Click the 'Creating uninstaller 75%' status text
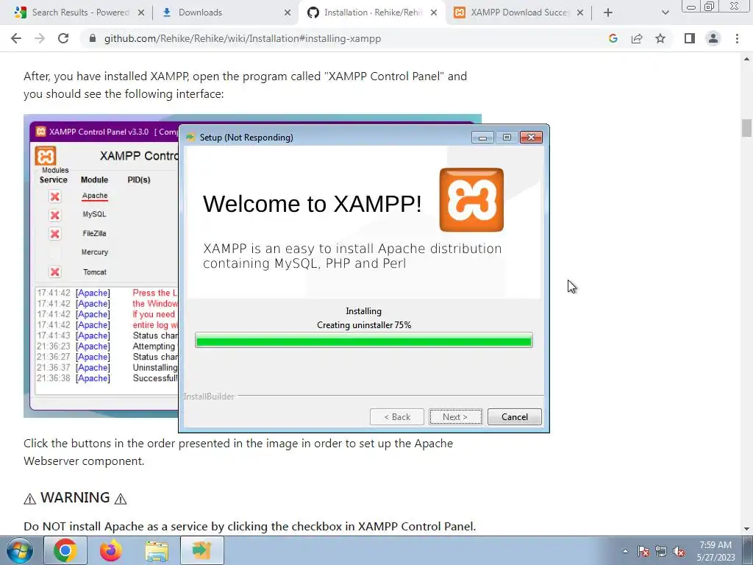753x565 pixels. [363, 325]
